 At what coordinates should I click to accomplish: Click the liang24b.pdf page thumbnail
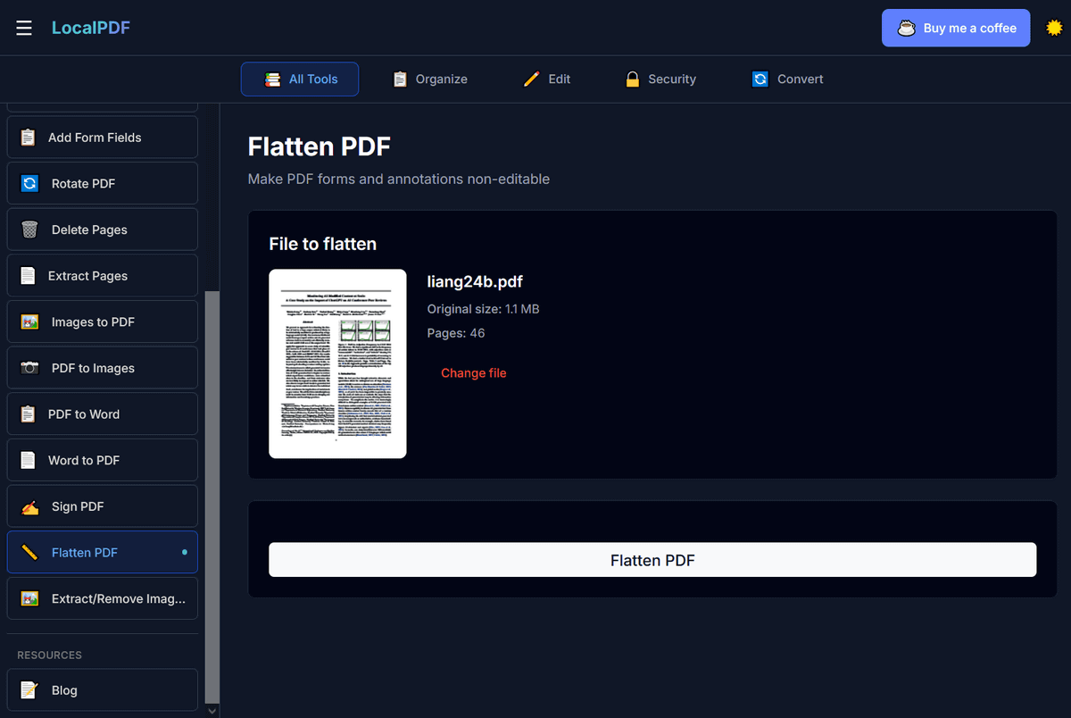click(x=337, y=363)
